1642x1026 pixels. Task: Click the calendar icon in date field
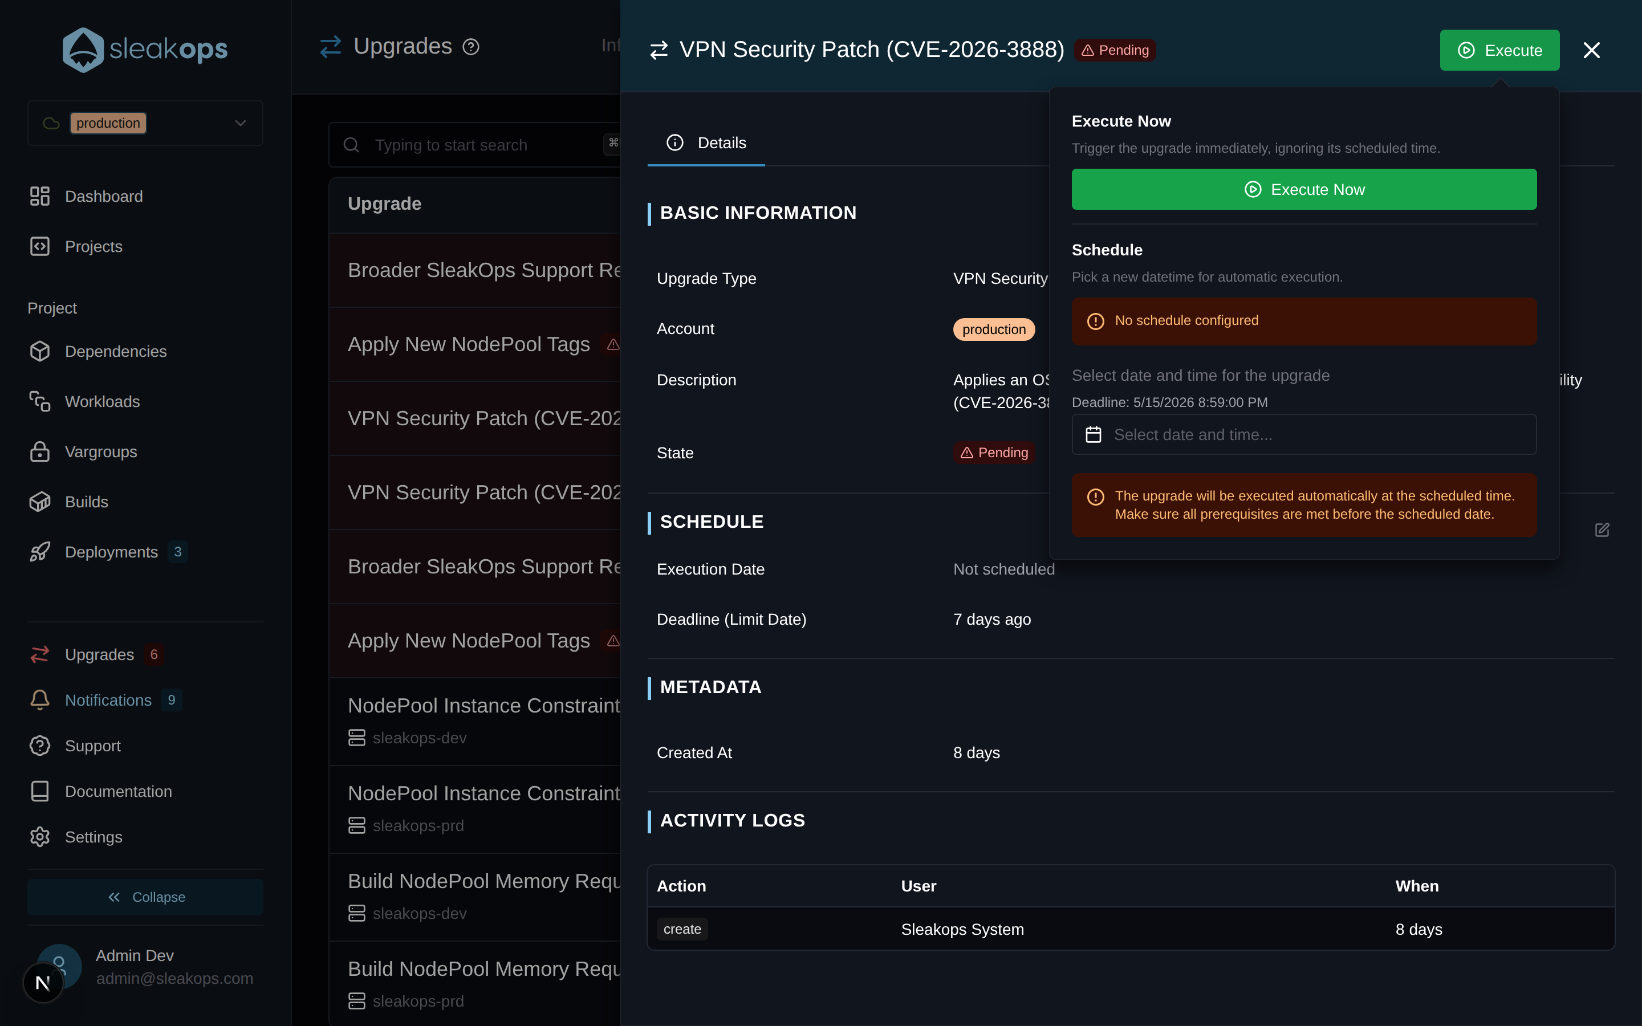point(1094,434)
